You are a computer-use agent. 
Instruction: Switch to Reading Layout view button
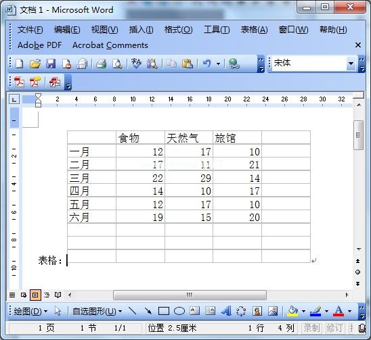coord(58,295)
